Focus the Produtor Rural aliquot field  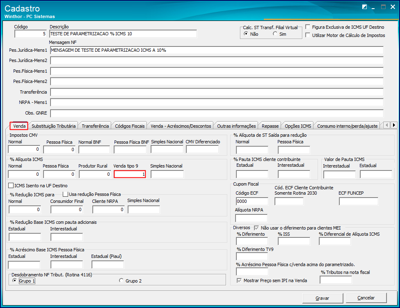point(95,174)
